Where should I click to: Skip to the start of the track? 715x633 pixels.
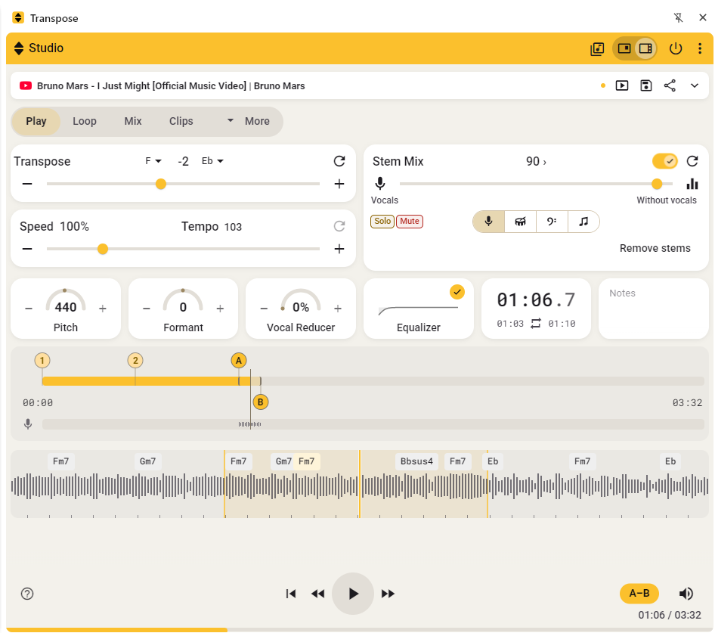[x=290, y=594]
